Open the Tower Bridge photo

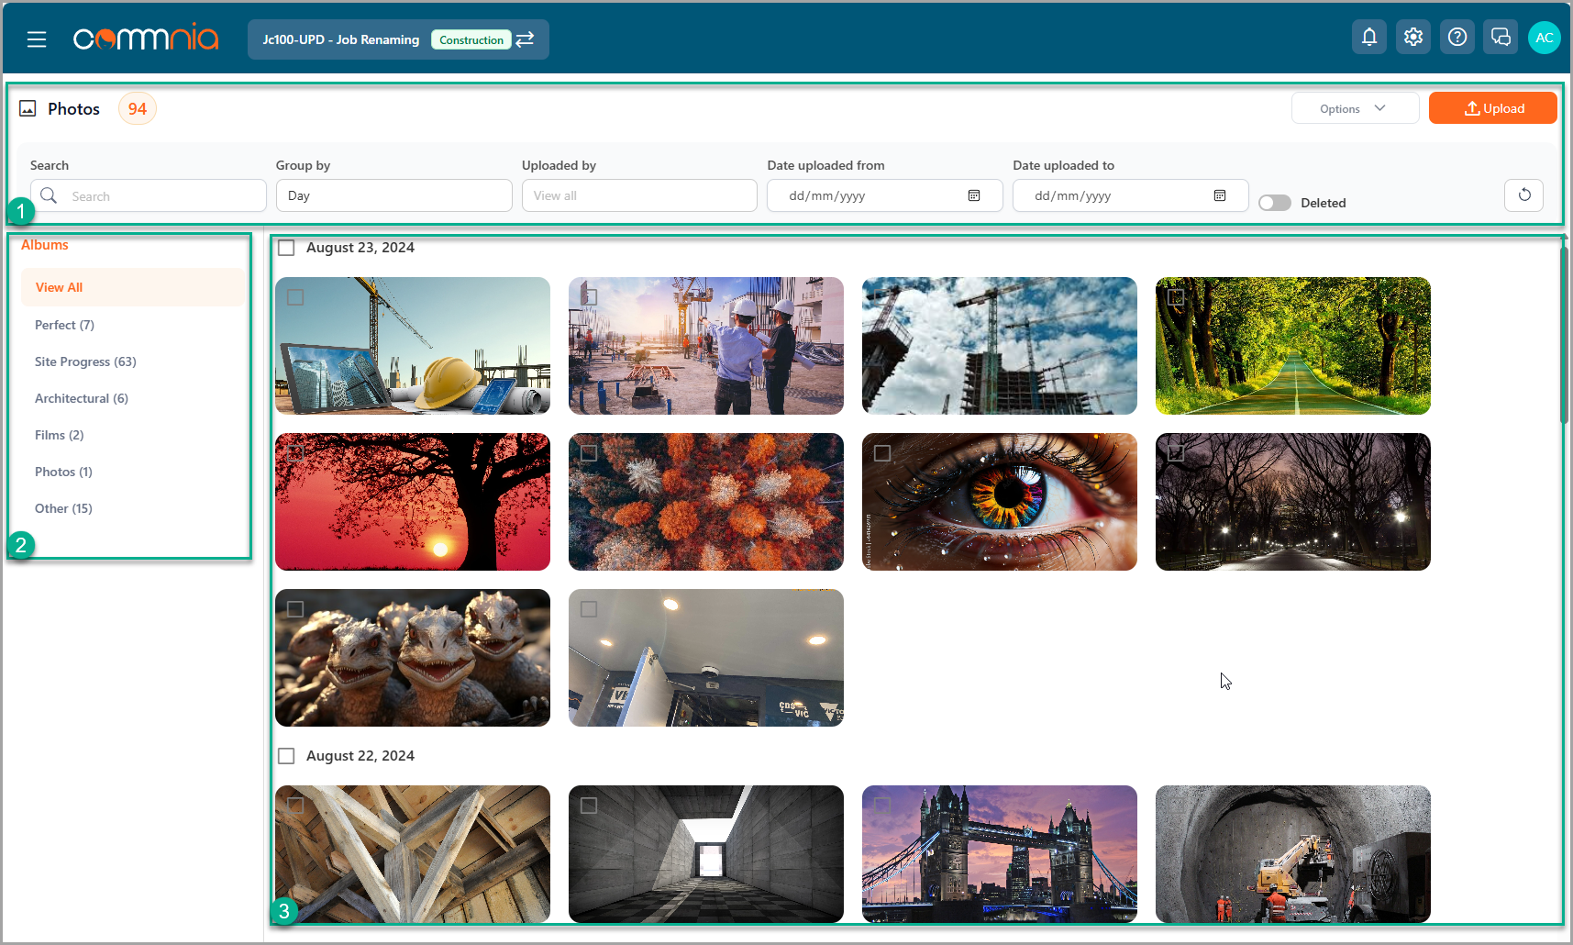pyautogui.click(x=1000, y=854)
